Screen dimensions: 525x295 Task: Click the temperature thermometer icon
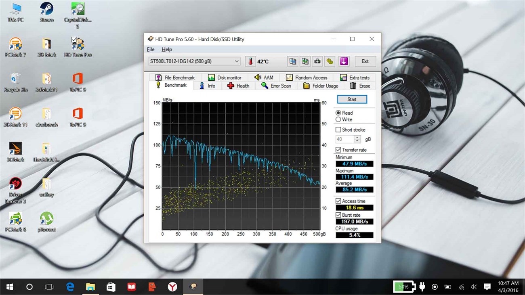[250, 61]
